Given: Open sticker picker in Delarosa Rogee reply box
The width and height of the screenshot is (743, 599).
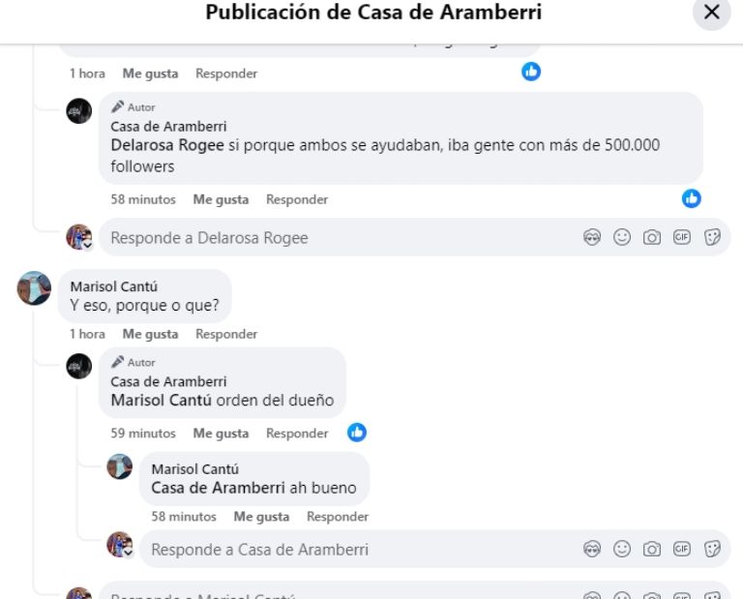Looking at the screenshot, I should click(712, 237).
